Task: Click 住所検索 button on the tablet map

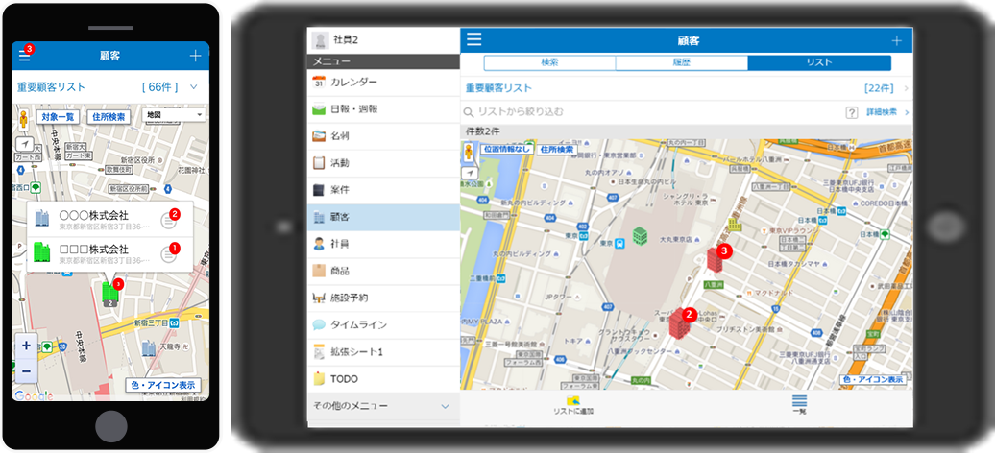Action: coord(557,150)
